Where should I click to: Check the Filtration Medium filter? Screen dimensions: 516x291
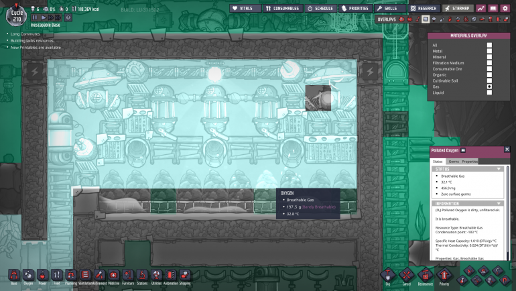pos(489,63)
